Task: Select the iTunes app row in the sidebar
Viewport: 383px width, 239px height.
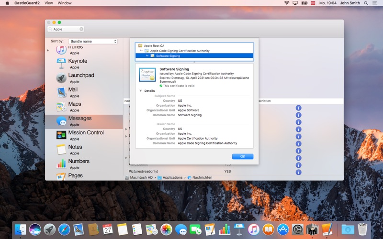Action: point(84,50)
